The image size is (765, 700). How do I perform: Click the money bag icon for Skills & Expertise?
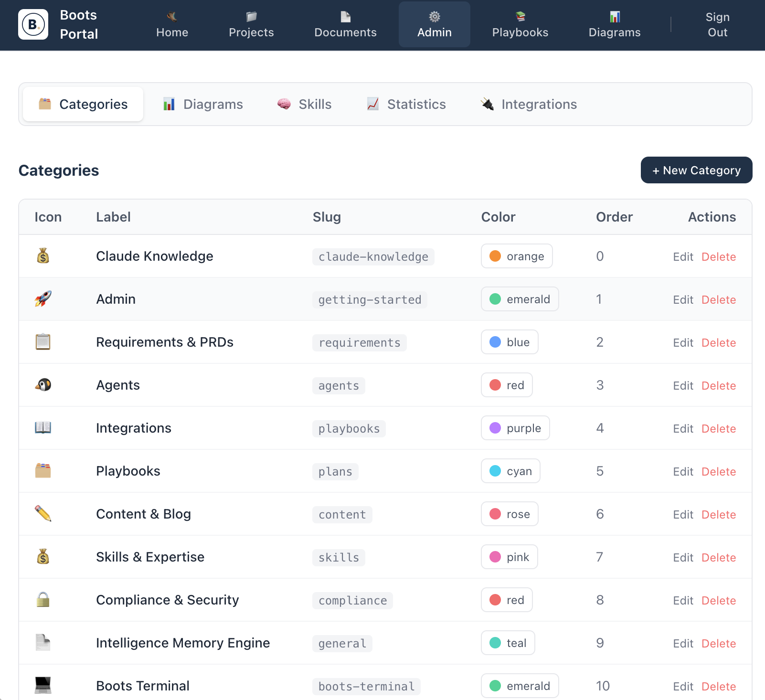43,557
